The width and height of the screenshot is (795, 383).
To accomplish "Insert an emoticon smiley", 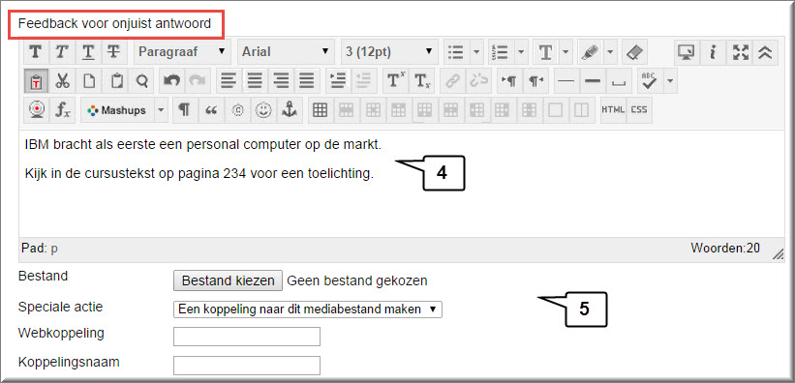I will (x=262, y=110).
